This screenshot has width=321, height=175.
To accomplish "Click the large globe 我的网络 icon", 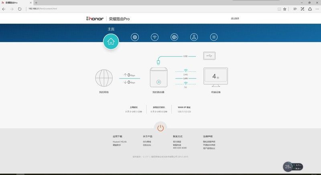I will coord(104,78).
